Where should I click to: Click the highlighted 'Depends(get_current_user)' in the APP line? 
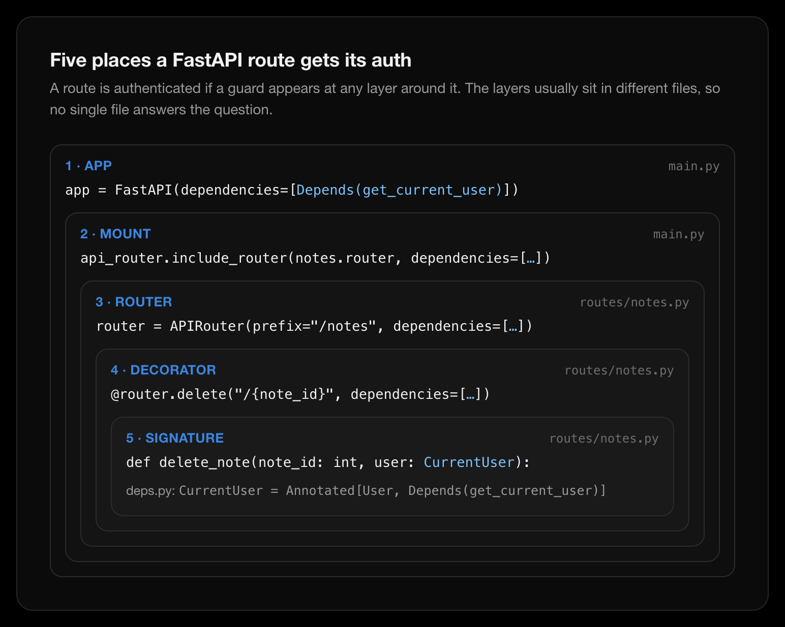(400, 190)
